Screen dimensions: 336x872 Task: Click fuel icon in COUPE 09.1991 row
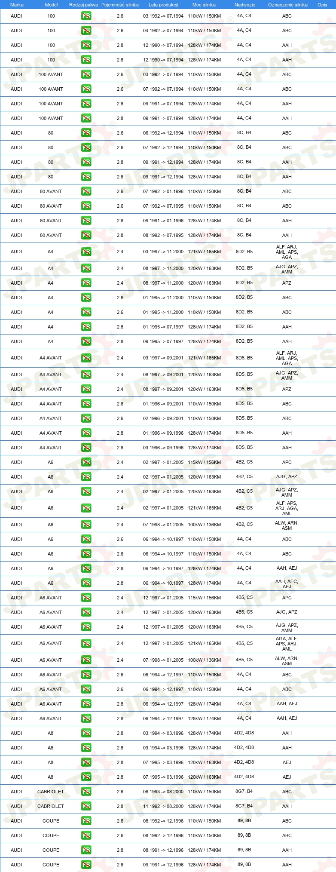coord(86,865)
